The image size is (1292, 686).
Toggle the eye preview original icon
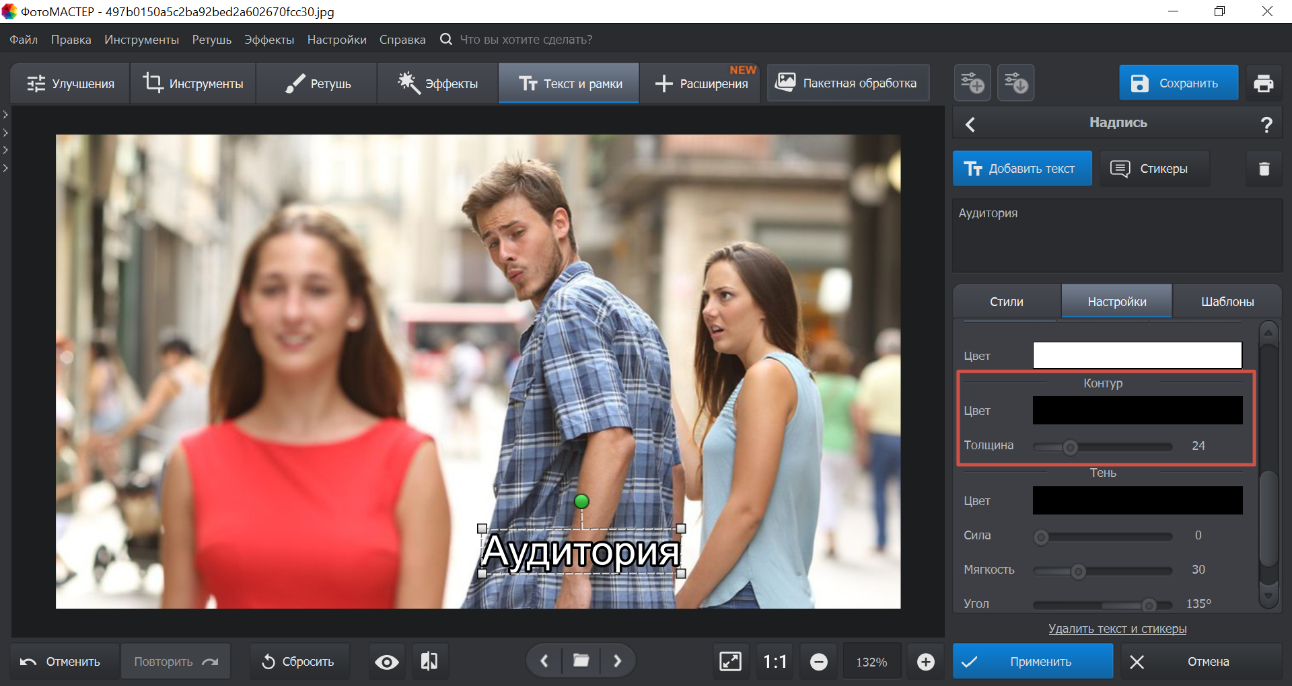[x=386, y=662]
